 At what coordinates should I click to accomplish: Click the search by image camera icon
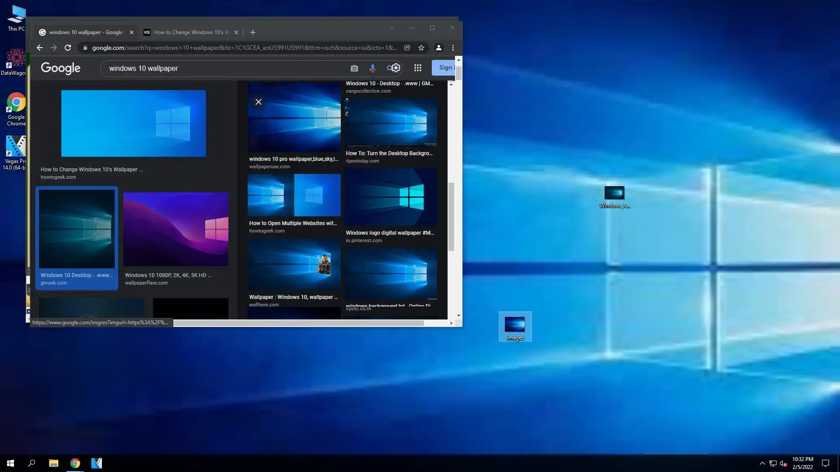click(x=354, y=68)
